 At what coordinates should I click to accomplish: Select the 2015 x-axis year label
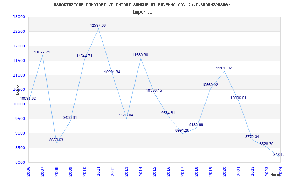[154, 171]
